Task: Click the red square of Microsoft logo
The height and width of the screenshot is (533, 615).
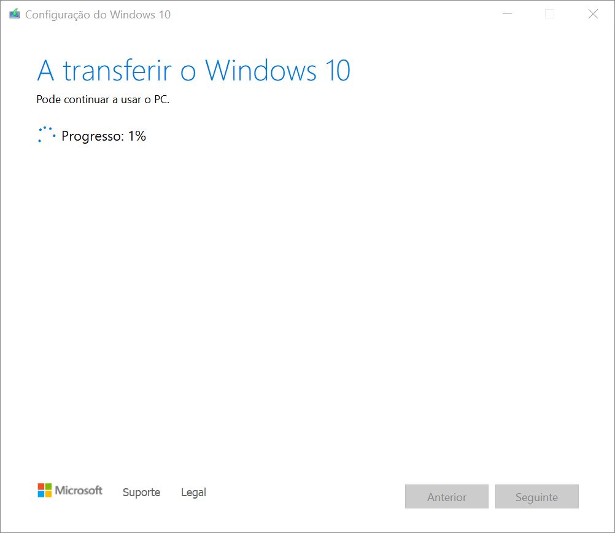Action: [x=41, y=486]
